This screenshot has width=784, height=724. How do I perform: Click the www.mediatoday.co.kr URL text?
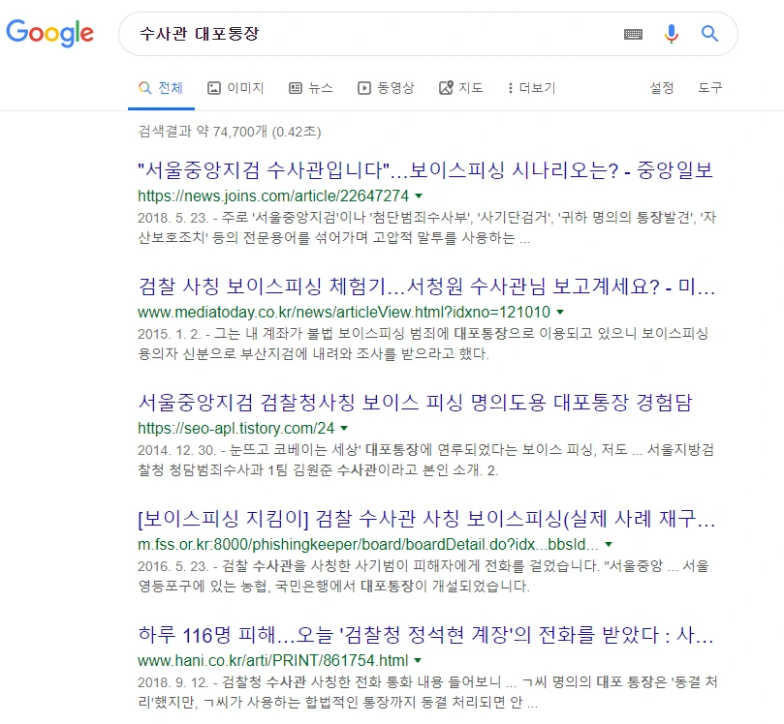344,312
